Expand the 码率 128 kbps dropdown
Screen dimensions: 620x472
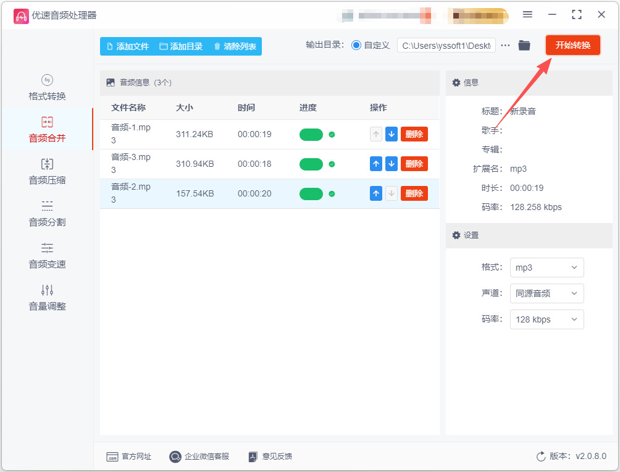coord(547,319)
